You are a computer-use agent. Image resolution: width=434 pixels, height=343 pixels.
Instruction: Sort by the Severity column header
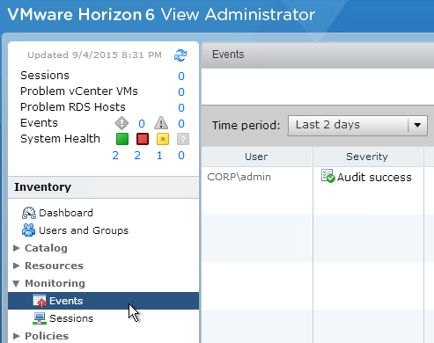click(x=368, y=157)
